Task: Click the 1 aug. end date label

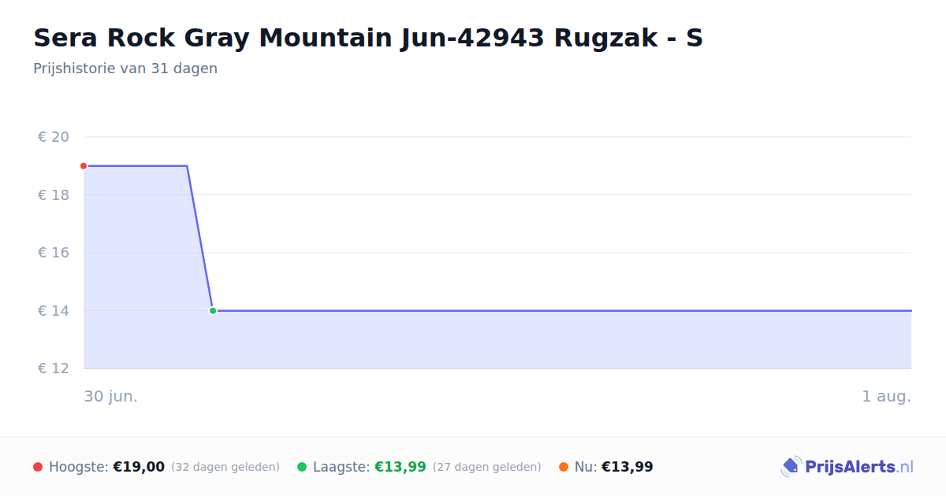Action: (886, 396)
